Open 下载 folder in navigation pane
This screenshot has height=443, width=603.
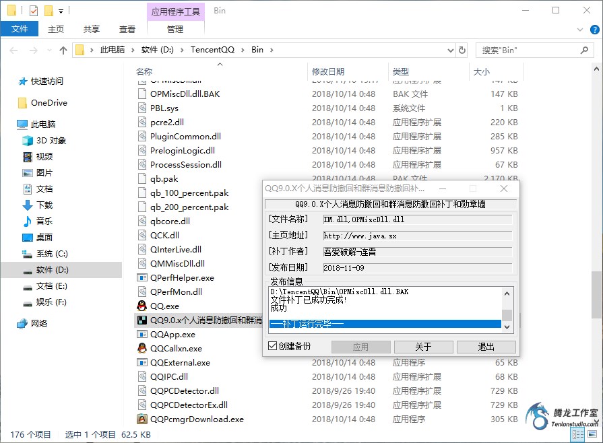pyautogui.click(x=37, y=205)
